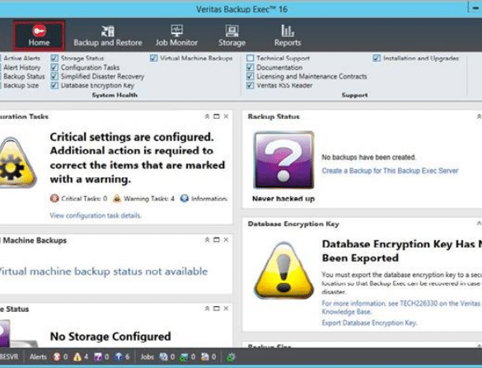Toggle the Documentation checkbox
482x368 pixels.
(250, 67)
